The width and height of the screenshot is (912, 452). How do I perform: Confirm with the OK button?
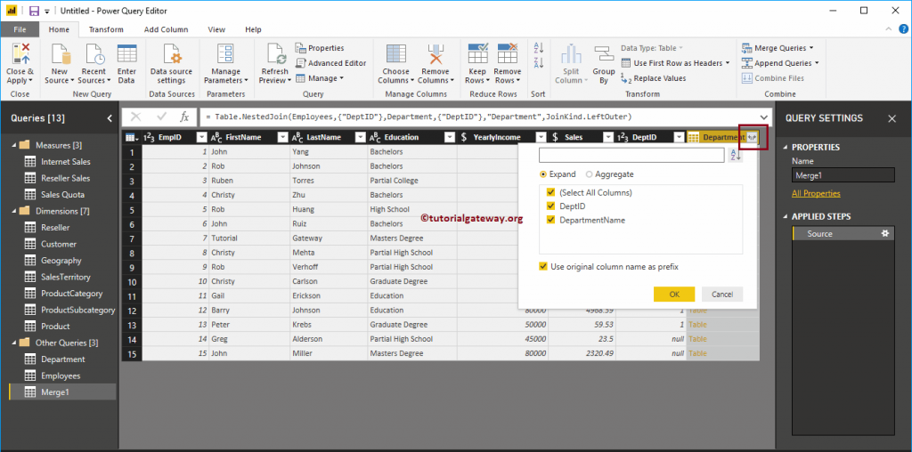[674, 294]
